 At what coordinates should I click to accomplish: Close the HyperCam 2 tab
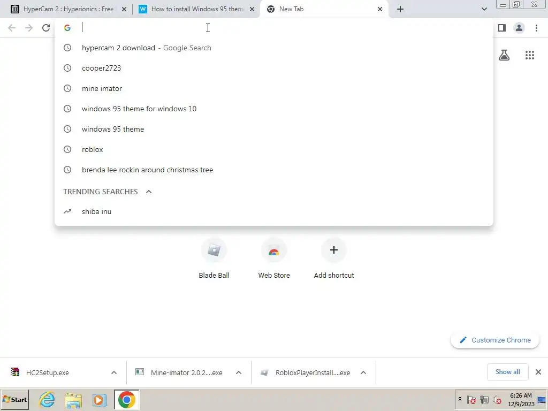124,10
